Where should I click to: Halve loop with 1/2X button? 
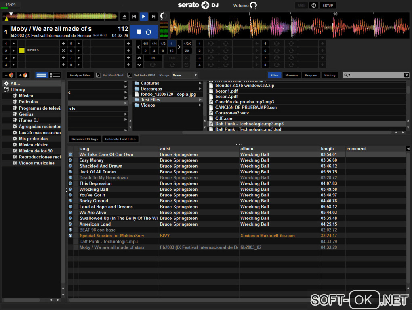[187, 44]
